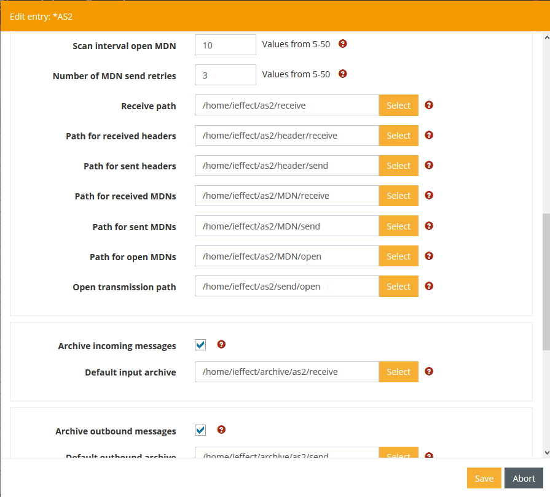Abort editing the AS2 entry
The image size is (550, 497).
[524, 479]
